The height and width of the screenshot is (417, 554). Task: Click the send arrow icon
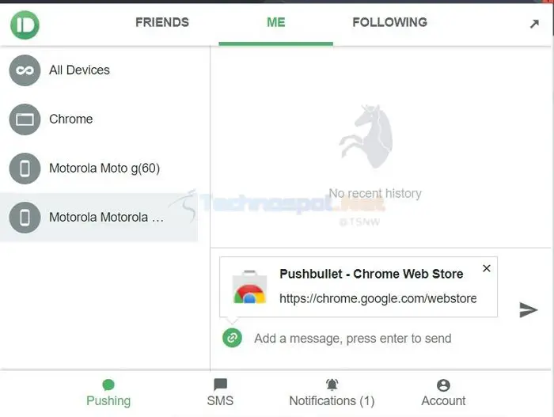[x=528, y=310]
